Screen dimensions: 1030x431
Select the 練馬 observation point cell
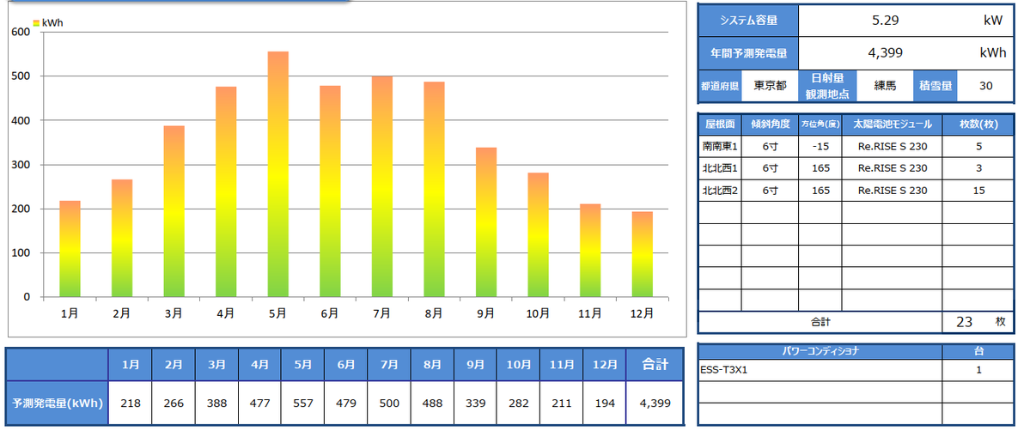point(885,86)
